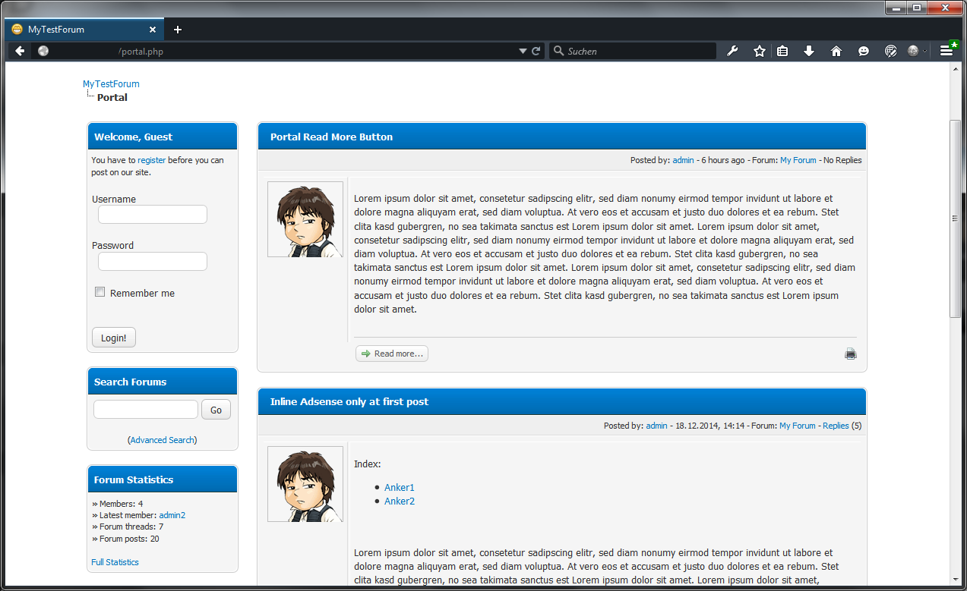
Task: Reload the page with the refresh icon
Action: [536, 51]
